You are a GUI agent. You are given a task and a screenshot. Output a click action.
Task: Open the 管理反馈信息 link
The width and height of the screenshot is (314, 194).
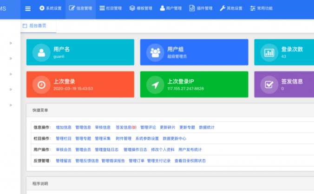coord(87,161)
